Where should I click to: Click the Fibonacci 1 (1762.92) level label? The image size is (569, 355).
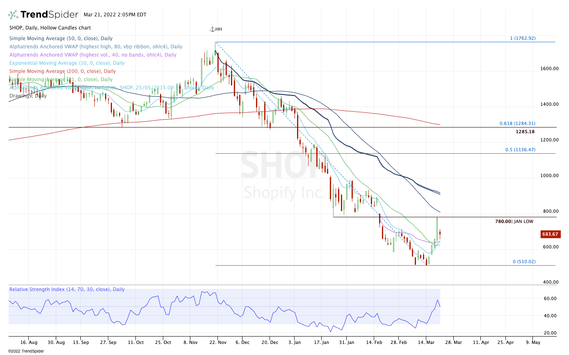523,39
